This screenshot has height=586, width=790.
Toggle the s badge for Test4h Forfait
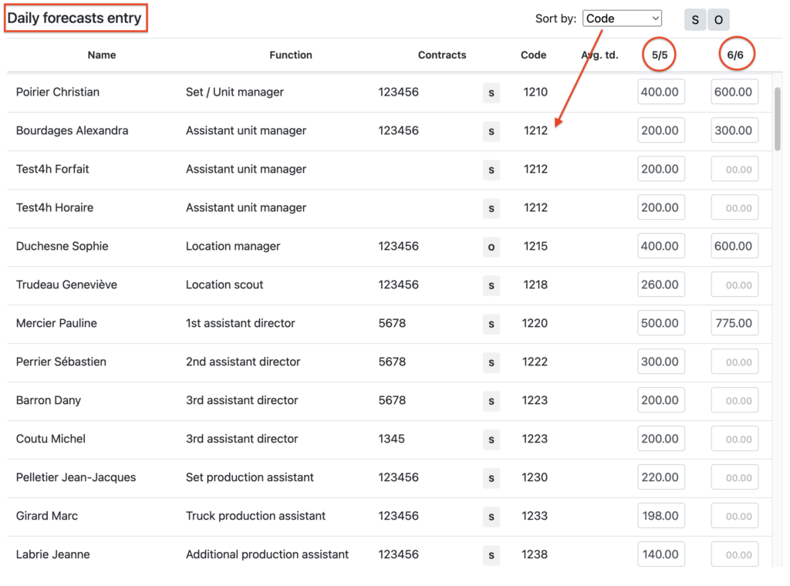pos(491,170)
